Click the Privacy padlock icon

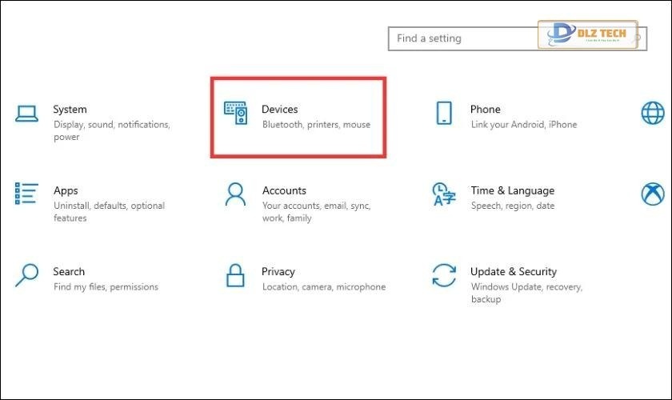point(235,275)
